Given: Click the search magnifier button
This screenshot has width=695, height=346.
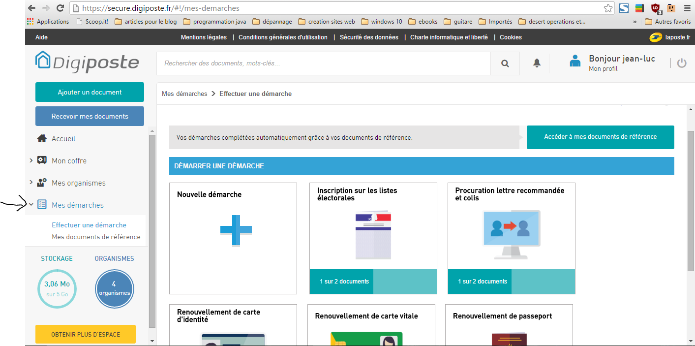Looking at the screenshot, I should pos(505,63).
